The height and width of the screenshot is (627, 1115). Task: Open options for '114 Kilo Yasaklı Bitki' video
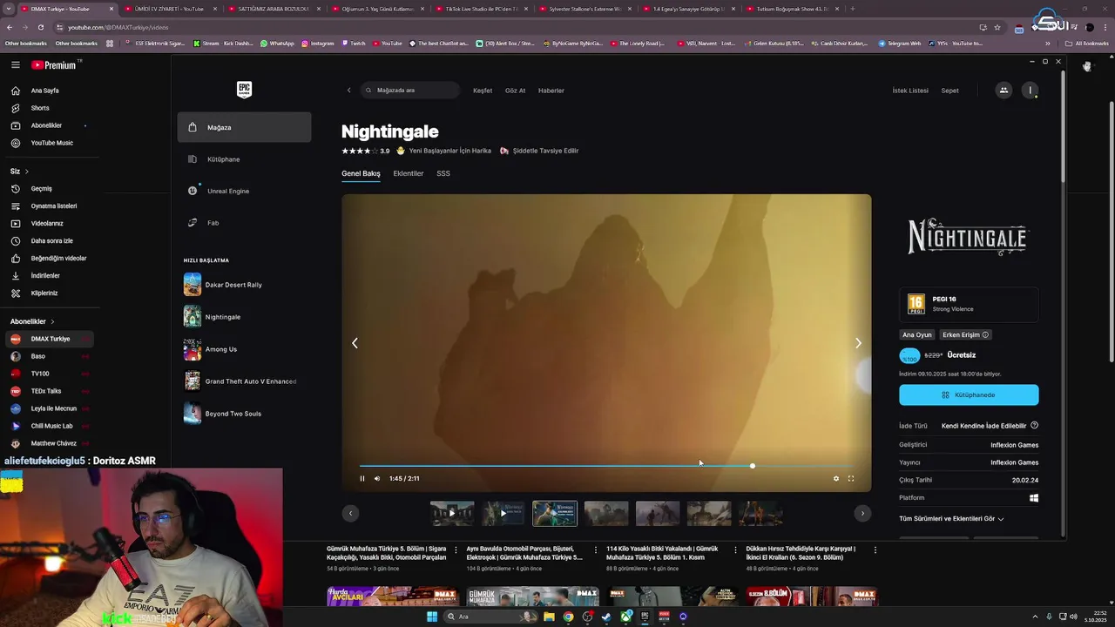736,549
